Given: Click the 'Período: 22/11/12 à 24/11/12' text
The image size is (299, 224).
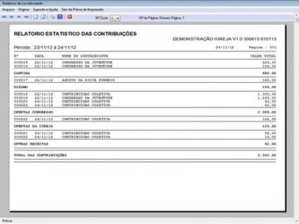Looking at the screenshot, I should pos(45,47).
